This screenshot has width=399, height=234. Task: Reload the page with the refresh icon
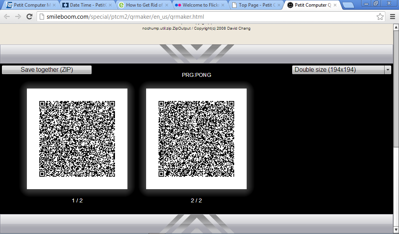point(30,17)
